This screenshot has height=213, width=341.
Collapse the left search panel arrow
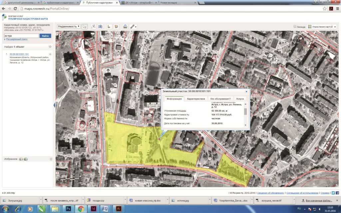54,105
